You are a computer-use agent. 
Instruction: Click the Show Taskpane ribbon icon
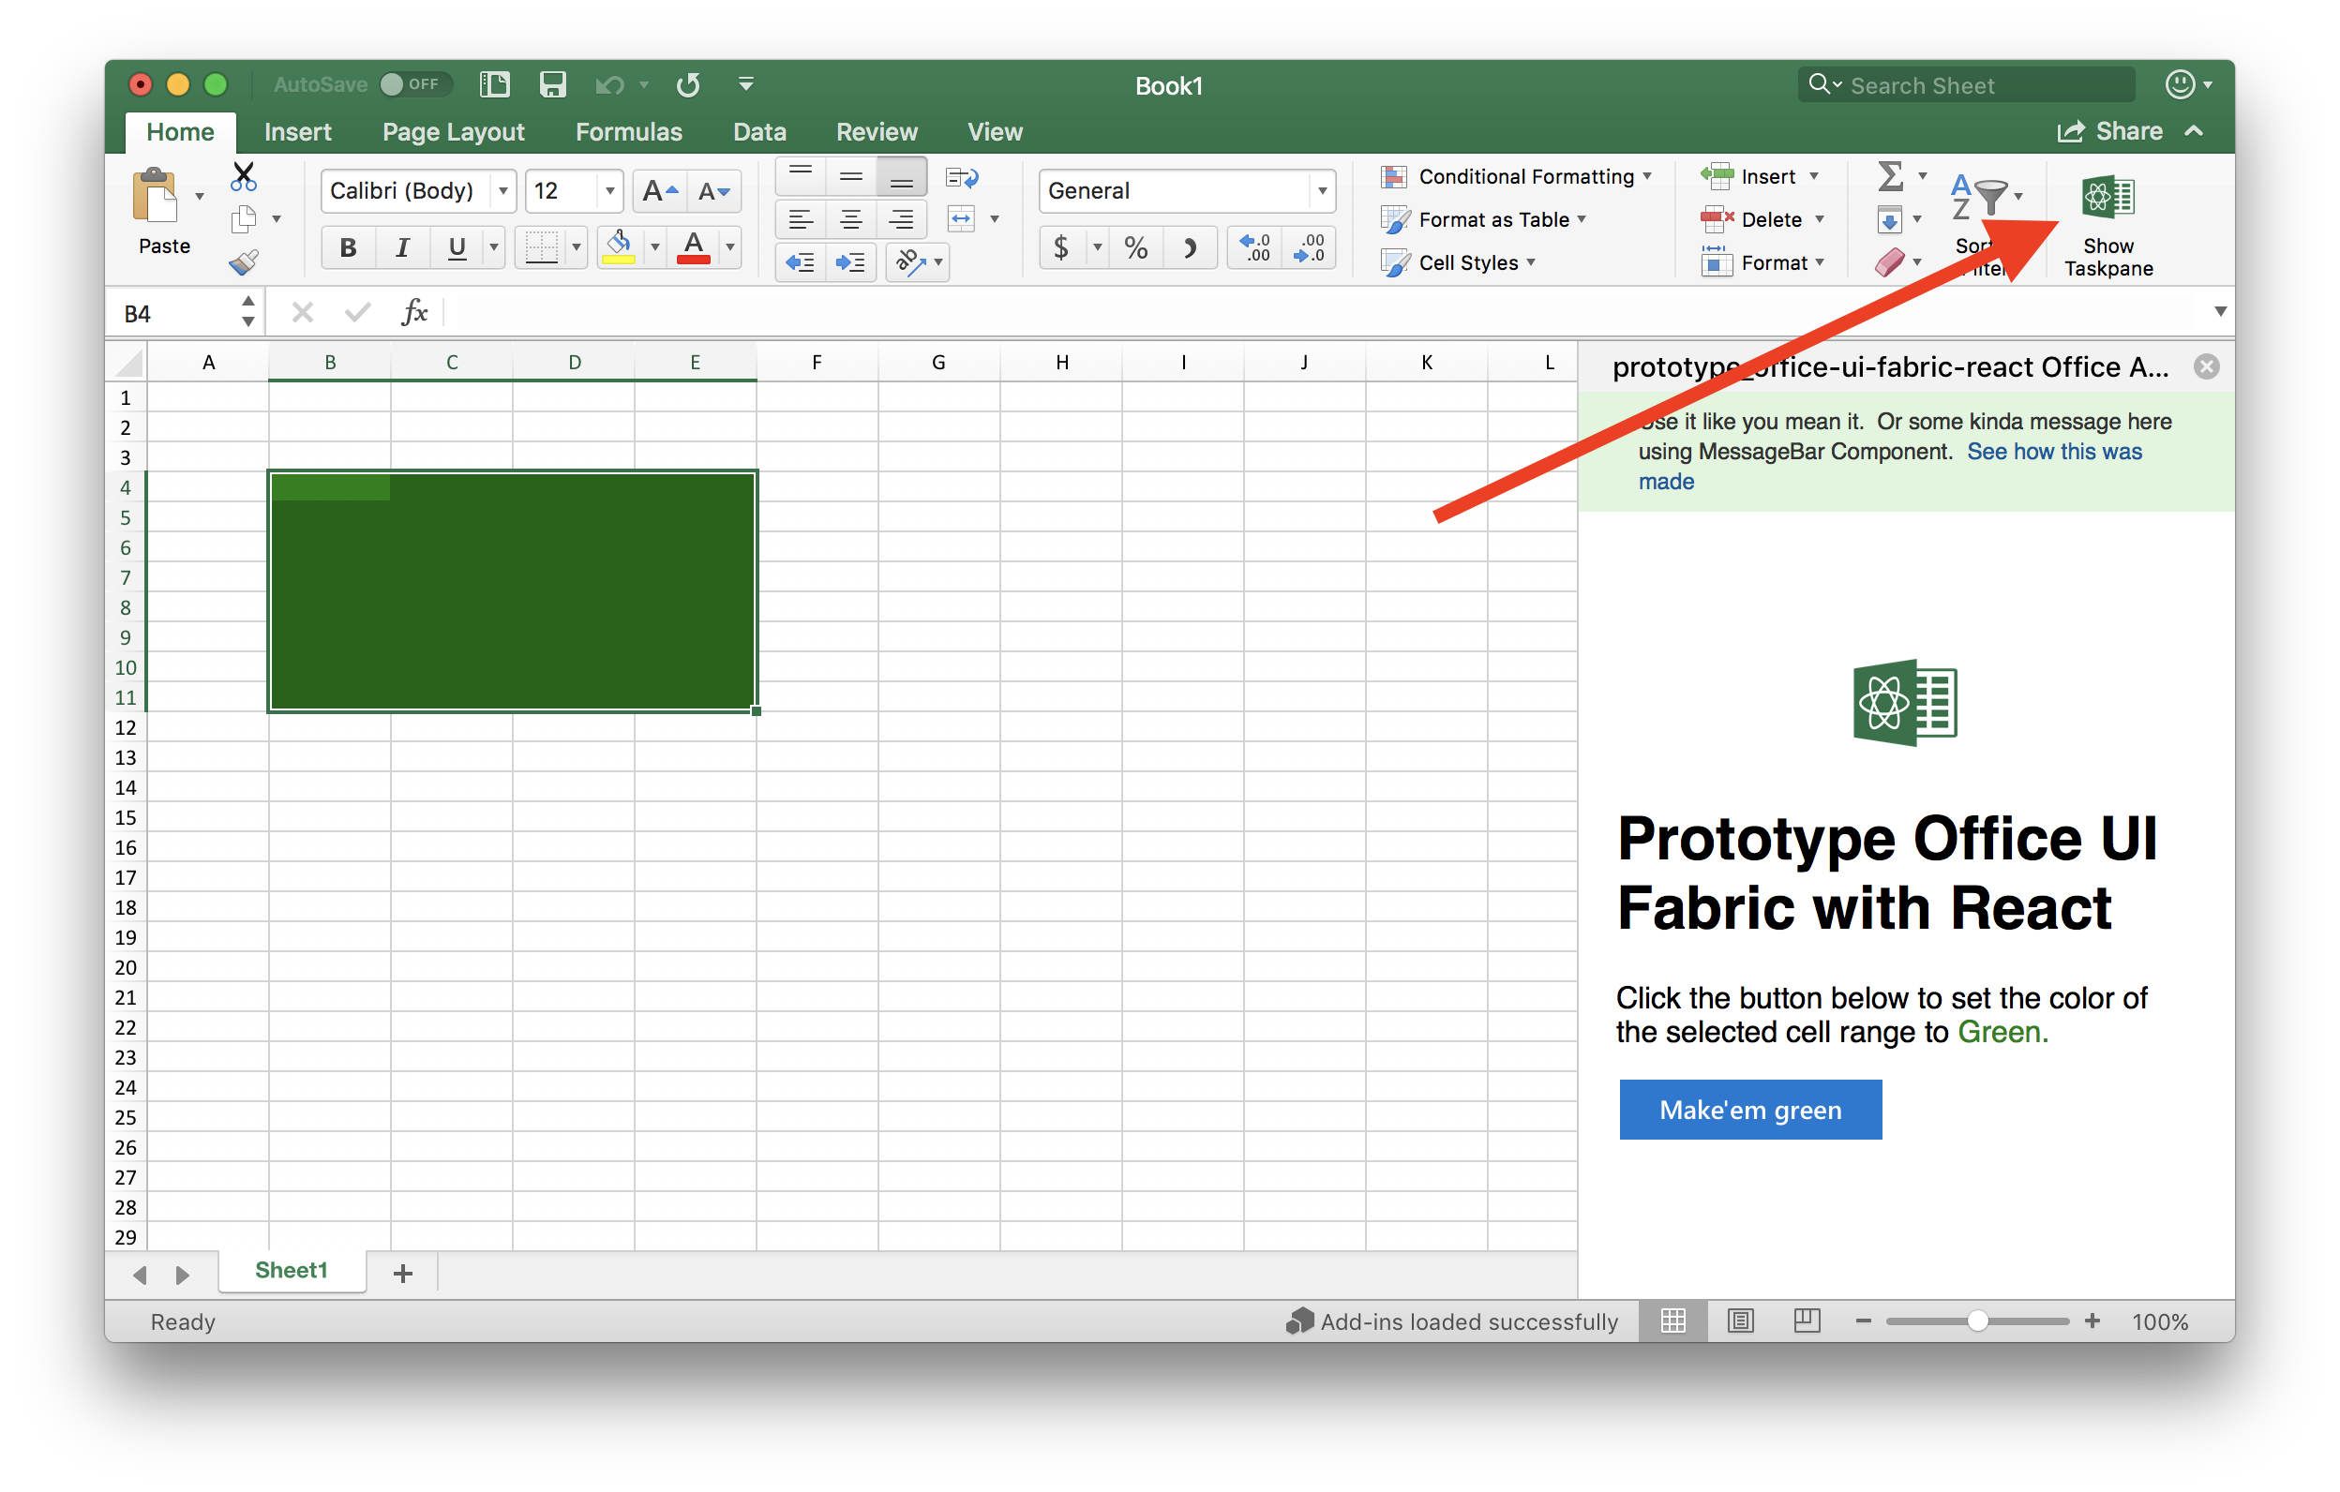coord(2107,198)
